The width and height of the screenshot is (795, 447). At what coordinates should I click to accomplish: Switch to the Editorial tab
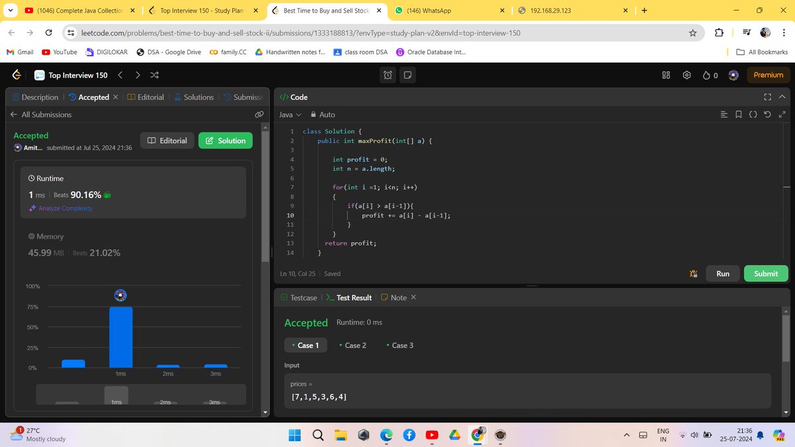(x=145, y=97)
